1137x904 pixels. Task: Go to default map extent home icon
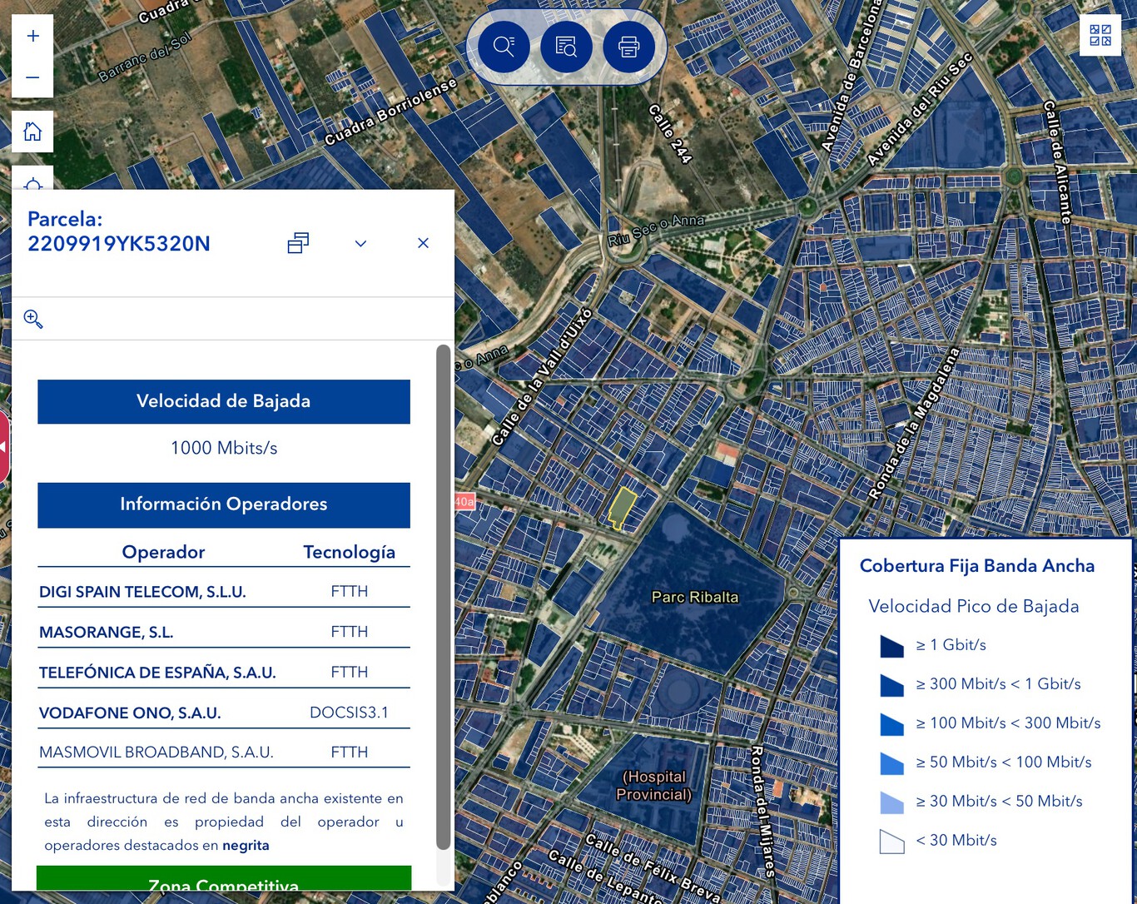pos(32,132)
